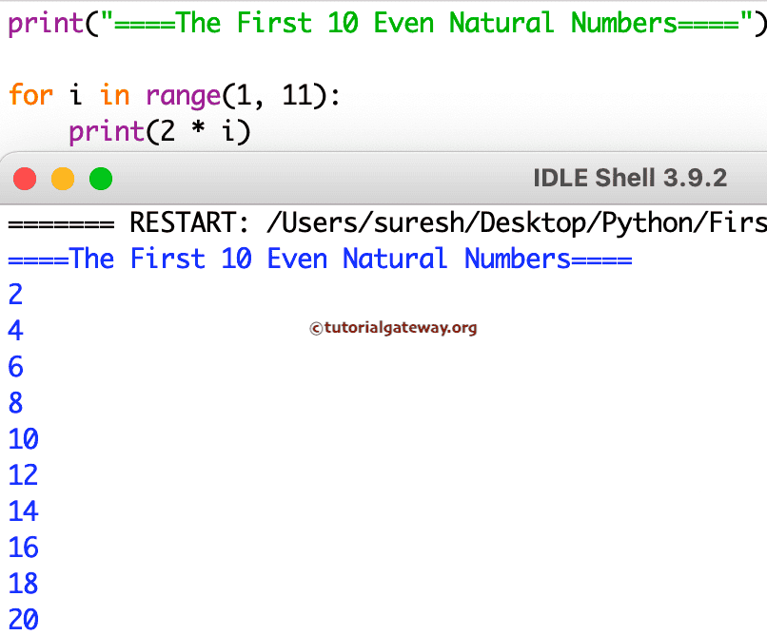Click the output number 2 in the shell
This screenshot has width=767, height=635.
click(14, 295)
